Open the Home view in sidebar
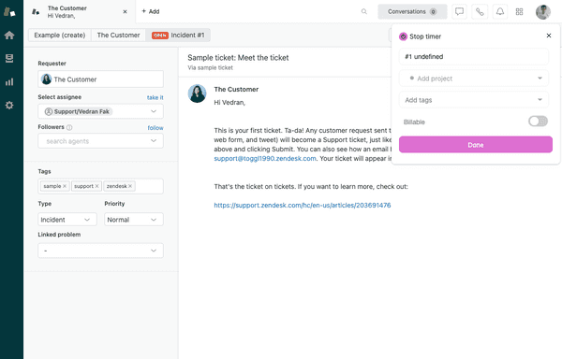This screenshot has height=359, width=562. coord(9,35)
